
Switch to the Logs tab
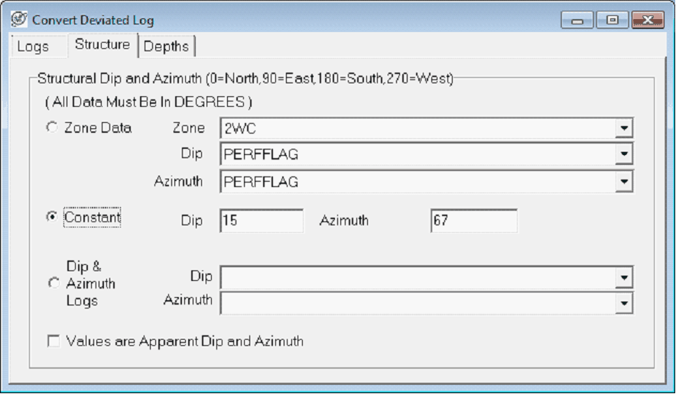[33, 47]
